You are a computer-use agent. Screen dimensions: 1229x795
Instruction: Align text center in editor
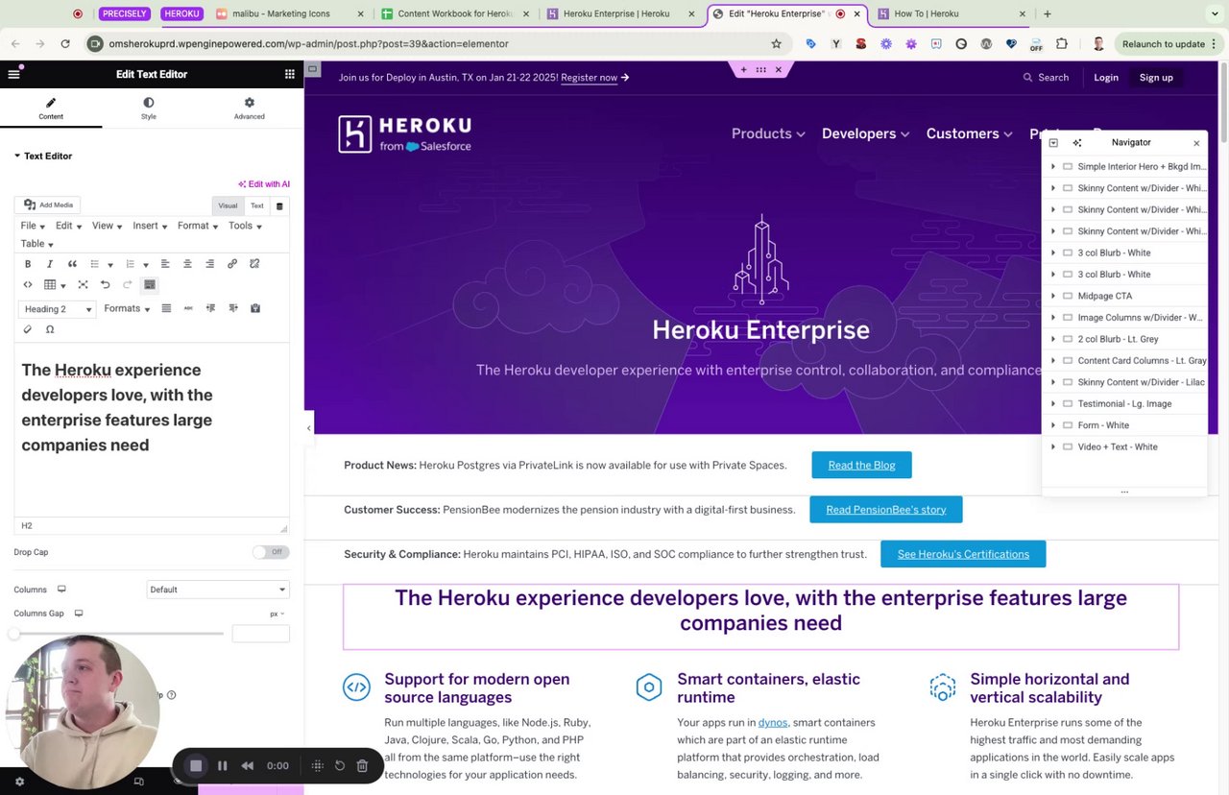click(x=187, y=264)
